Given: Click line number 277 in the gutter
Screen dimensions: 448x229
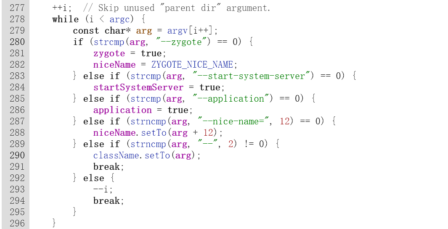Looking at the screenshot, I should click(x=17, y=8).
